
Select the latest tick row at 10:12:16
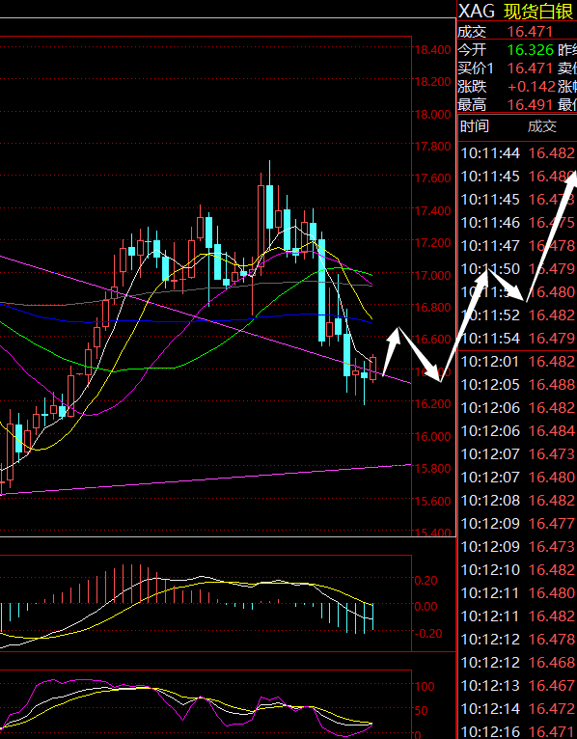517,731
